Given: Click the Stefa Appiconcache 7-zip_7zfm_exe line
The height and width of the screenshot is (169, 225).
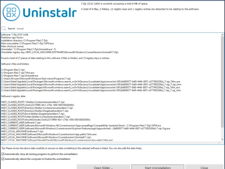Looking at the screenshot, I should (x=90, y=87).
